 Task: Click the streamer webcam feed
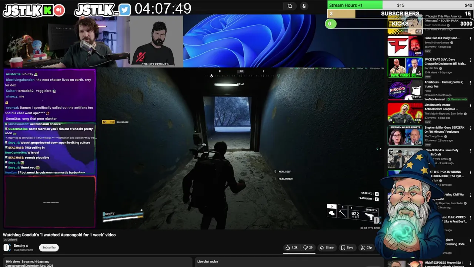click(67, 42)
